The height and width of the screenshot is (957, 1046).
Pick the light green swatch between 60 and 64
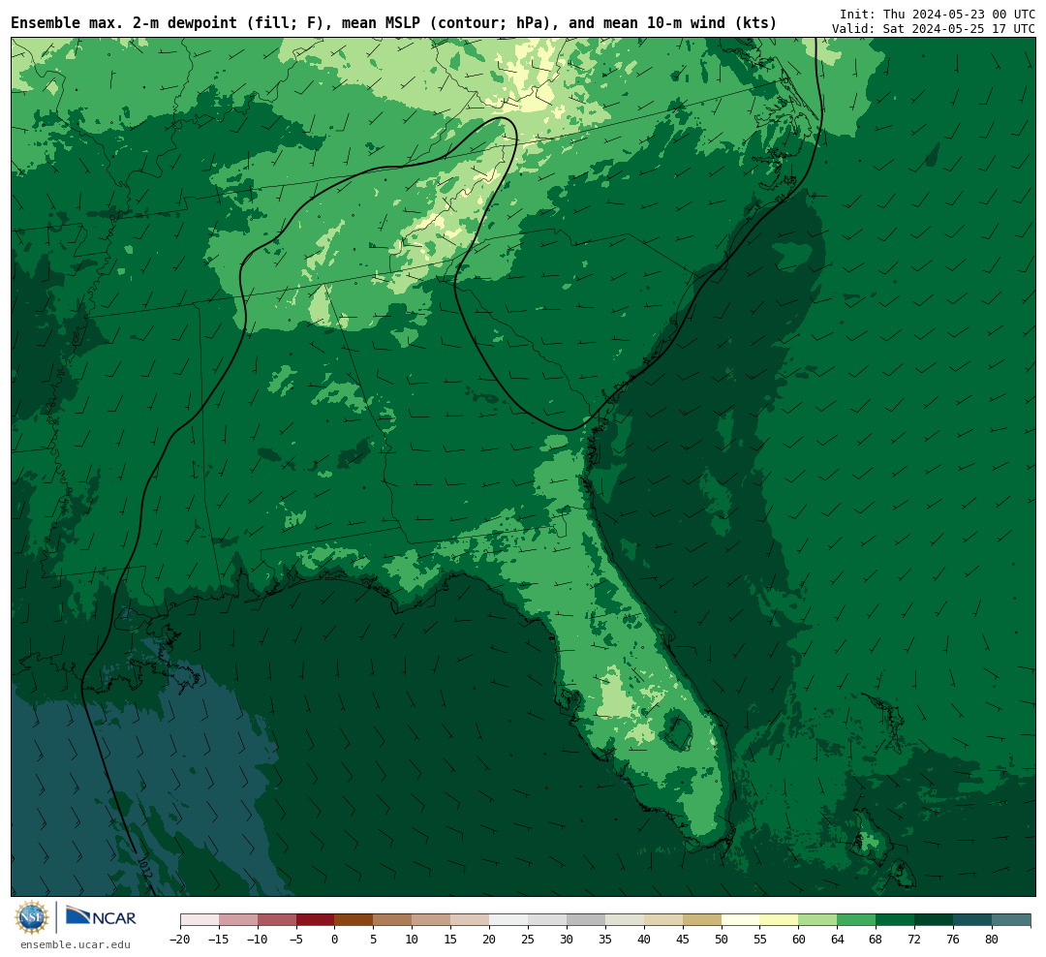pos(818,920)
